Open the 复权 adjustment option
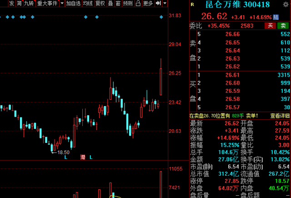The width and height of the screenshot is (291, 198). [x=100, y=3]
